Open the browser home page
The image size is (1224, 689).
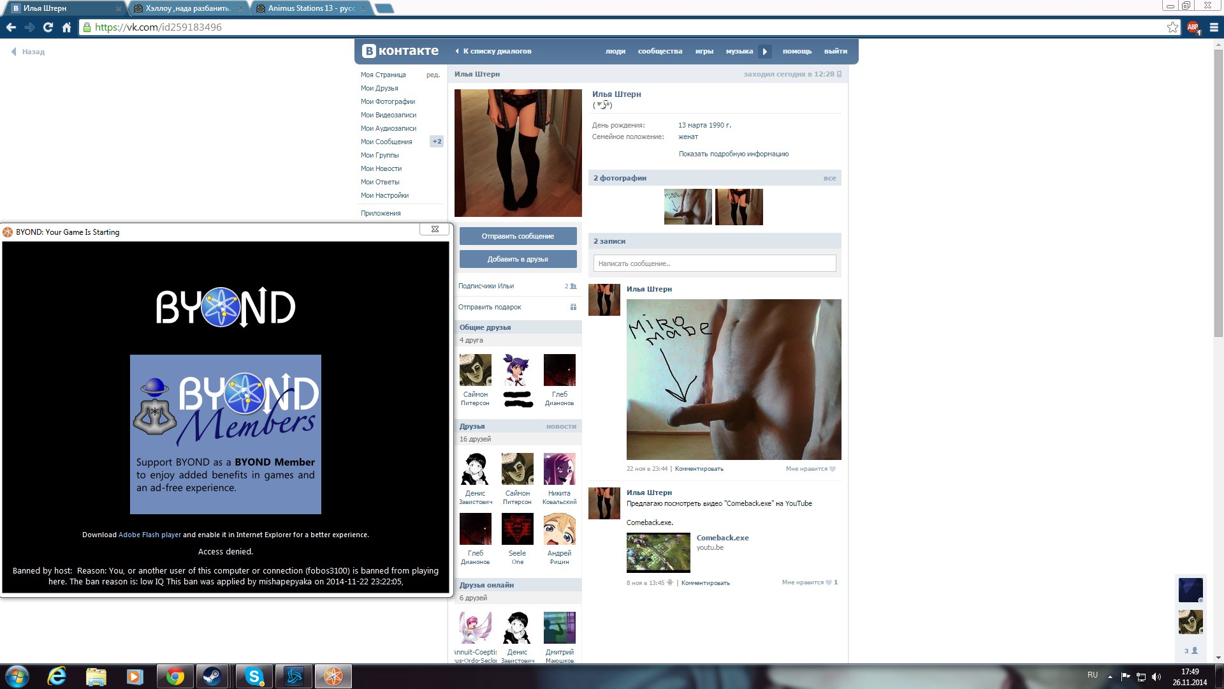(x=66, y=27)
